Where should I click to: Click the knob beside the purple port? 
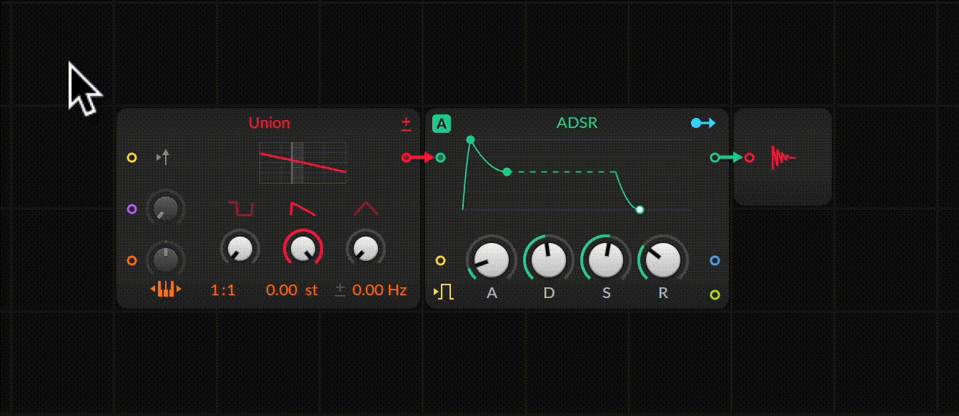[165, 208]
